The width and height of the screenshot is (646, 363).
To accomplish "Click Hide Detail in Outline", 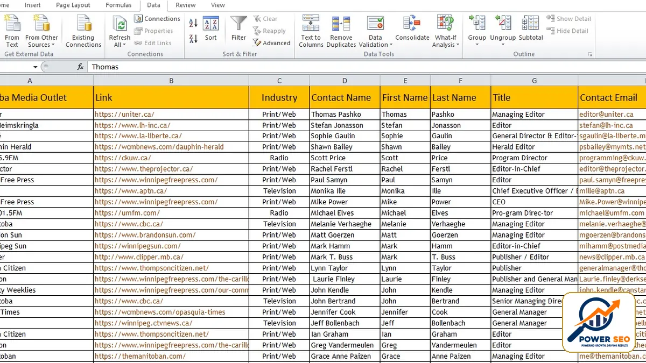I will click(567, 31).
